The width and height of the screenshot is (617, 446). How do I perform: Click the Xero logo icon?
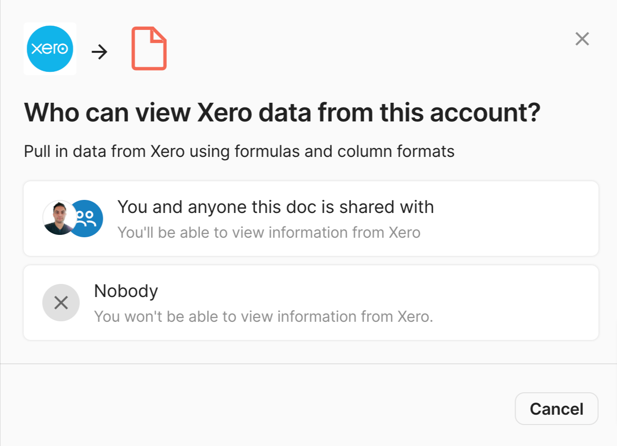pos(50,49)
